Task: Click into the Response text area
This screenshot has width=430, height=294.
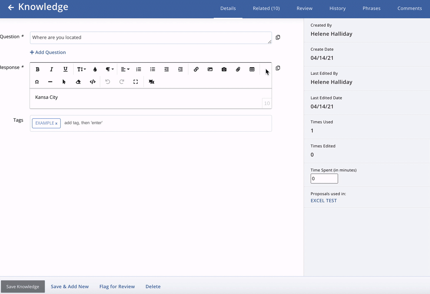Action: pyautogui.click(x=151, y=98)
